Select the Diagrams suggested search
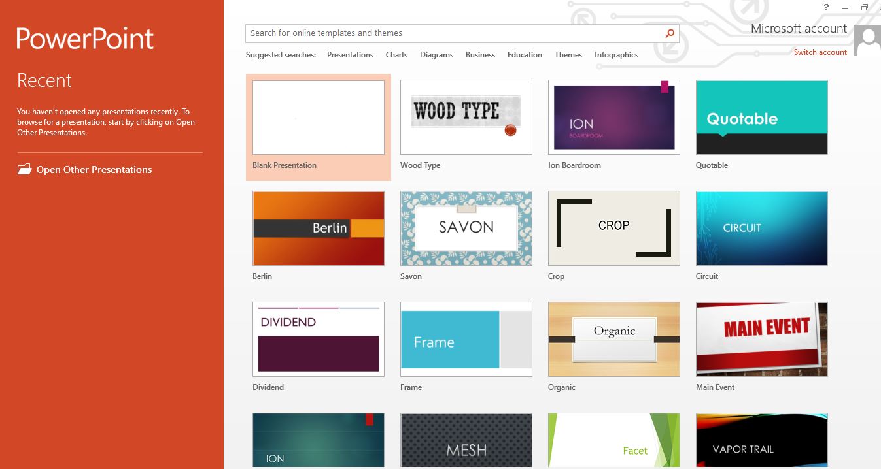 (x=436, y=55)
